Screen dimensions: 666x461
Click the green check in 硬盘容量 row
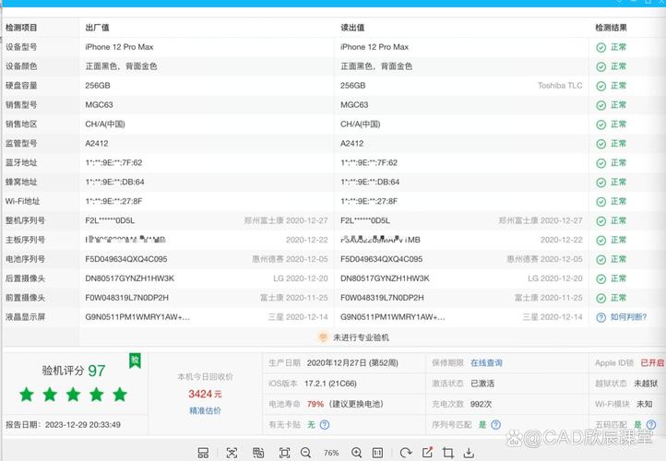point(601,86)
